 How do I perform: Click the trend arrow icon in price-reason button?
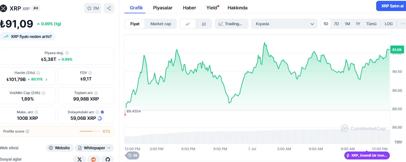click(6, 37)
